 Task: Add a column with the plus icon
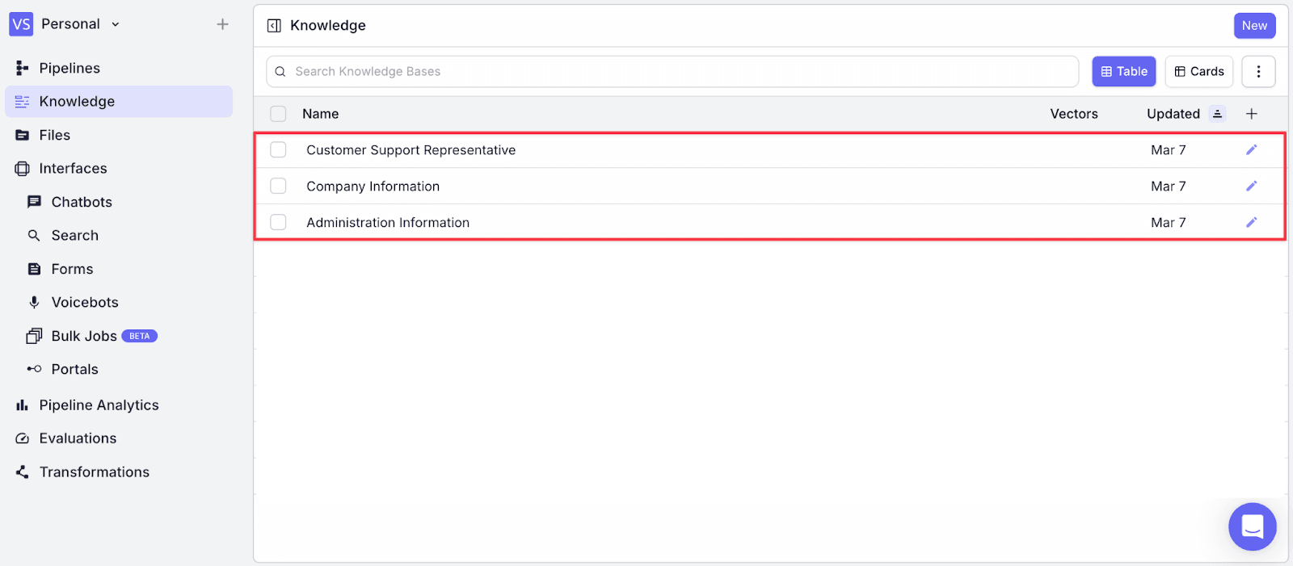coord(1251,114)
